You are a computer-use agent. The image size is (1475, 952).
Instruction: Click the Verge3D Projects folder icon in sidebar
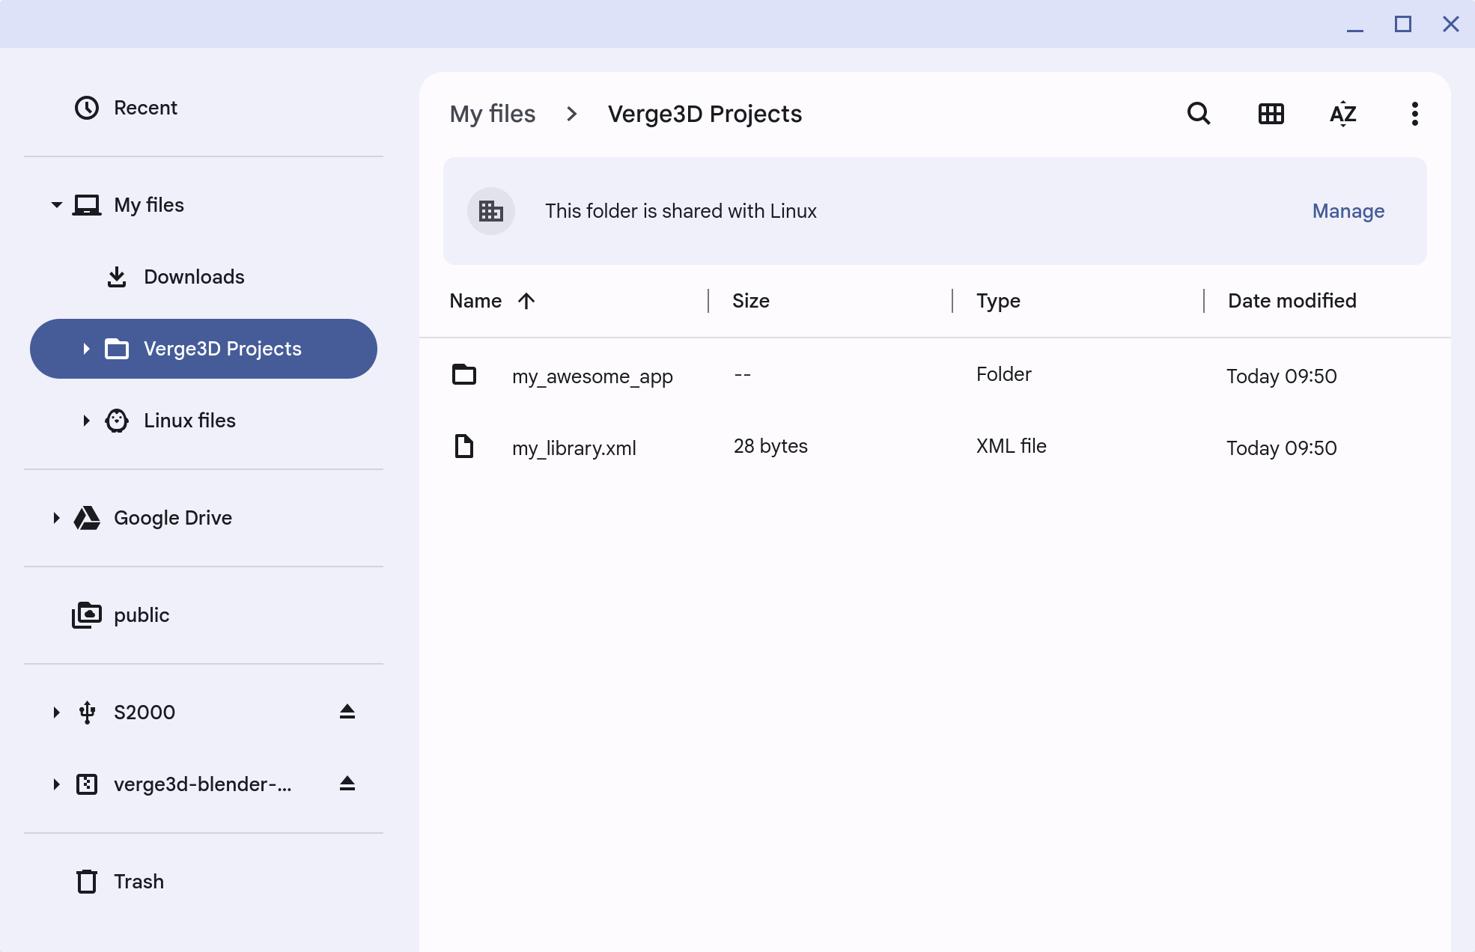point(117,349)
